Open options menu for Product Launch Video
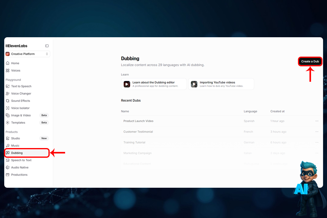The height and width of the screenshot is (218, 327). coord(317,121)
